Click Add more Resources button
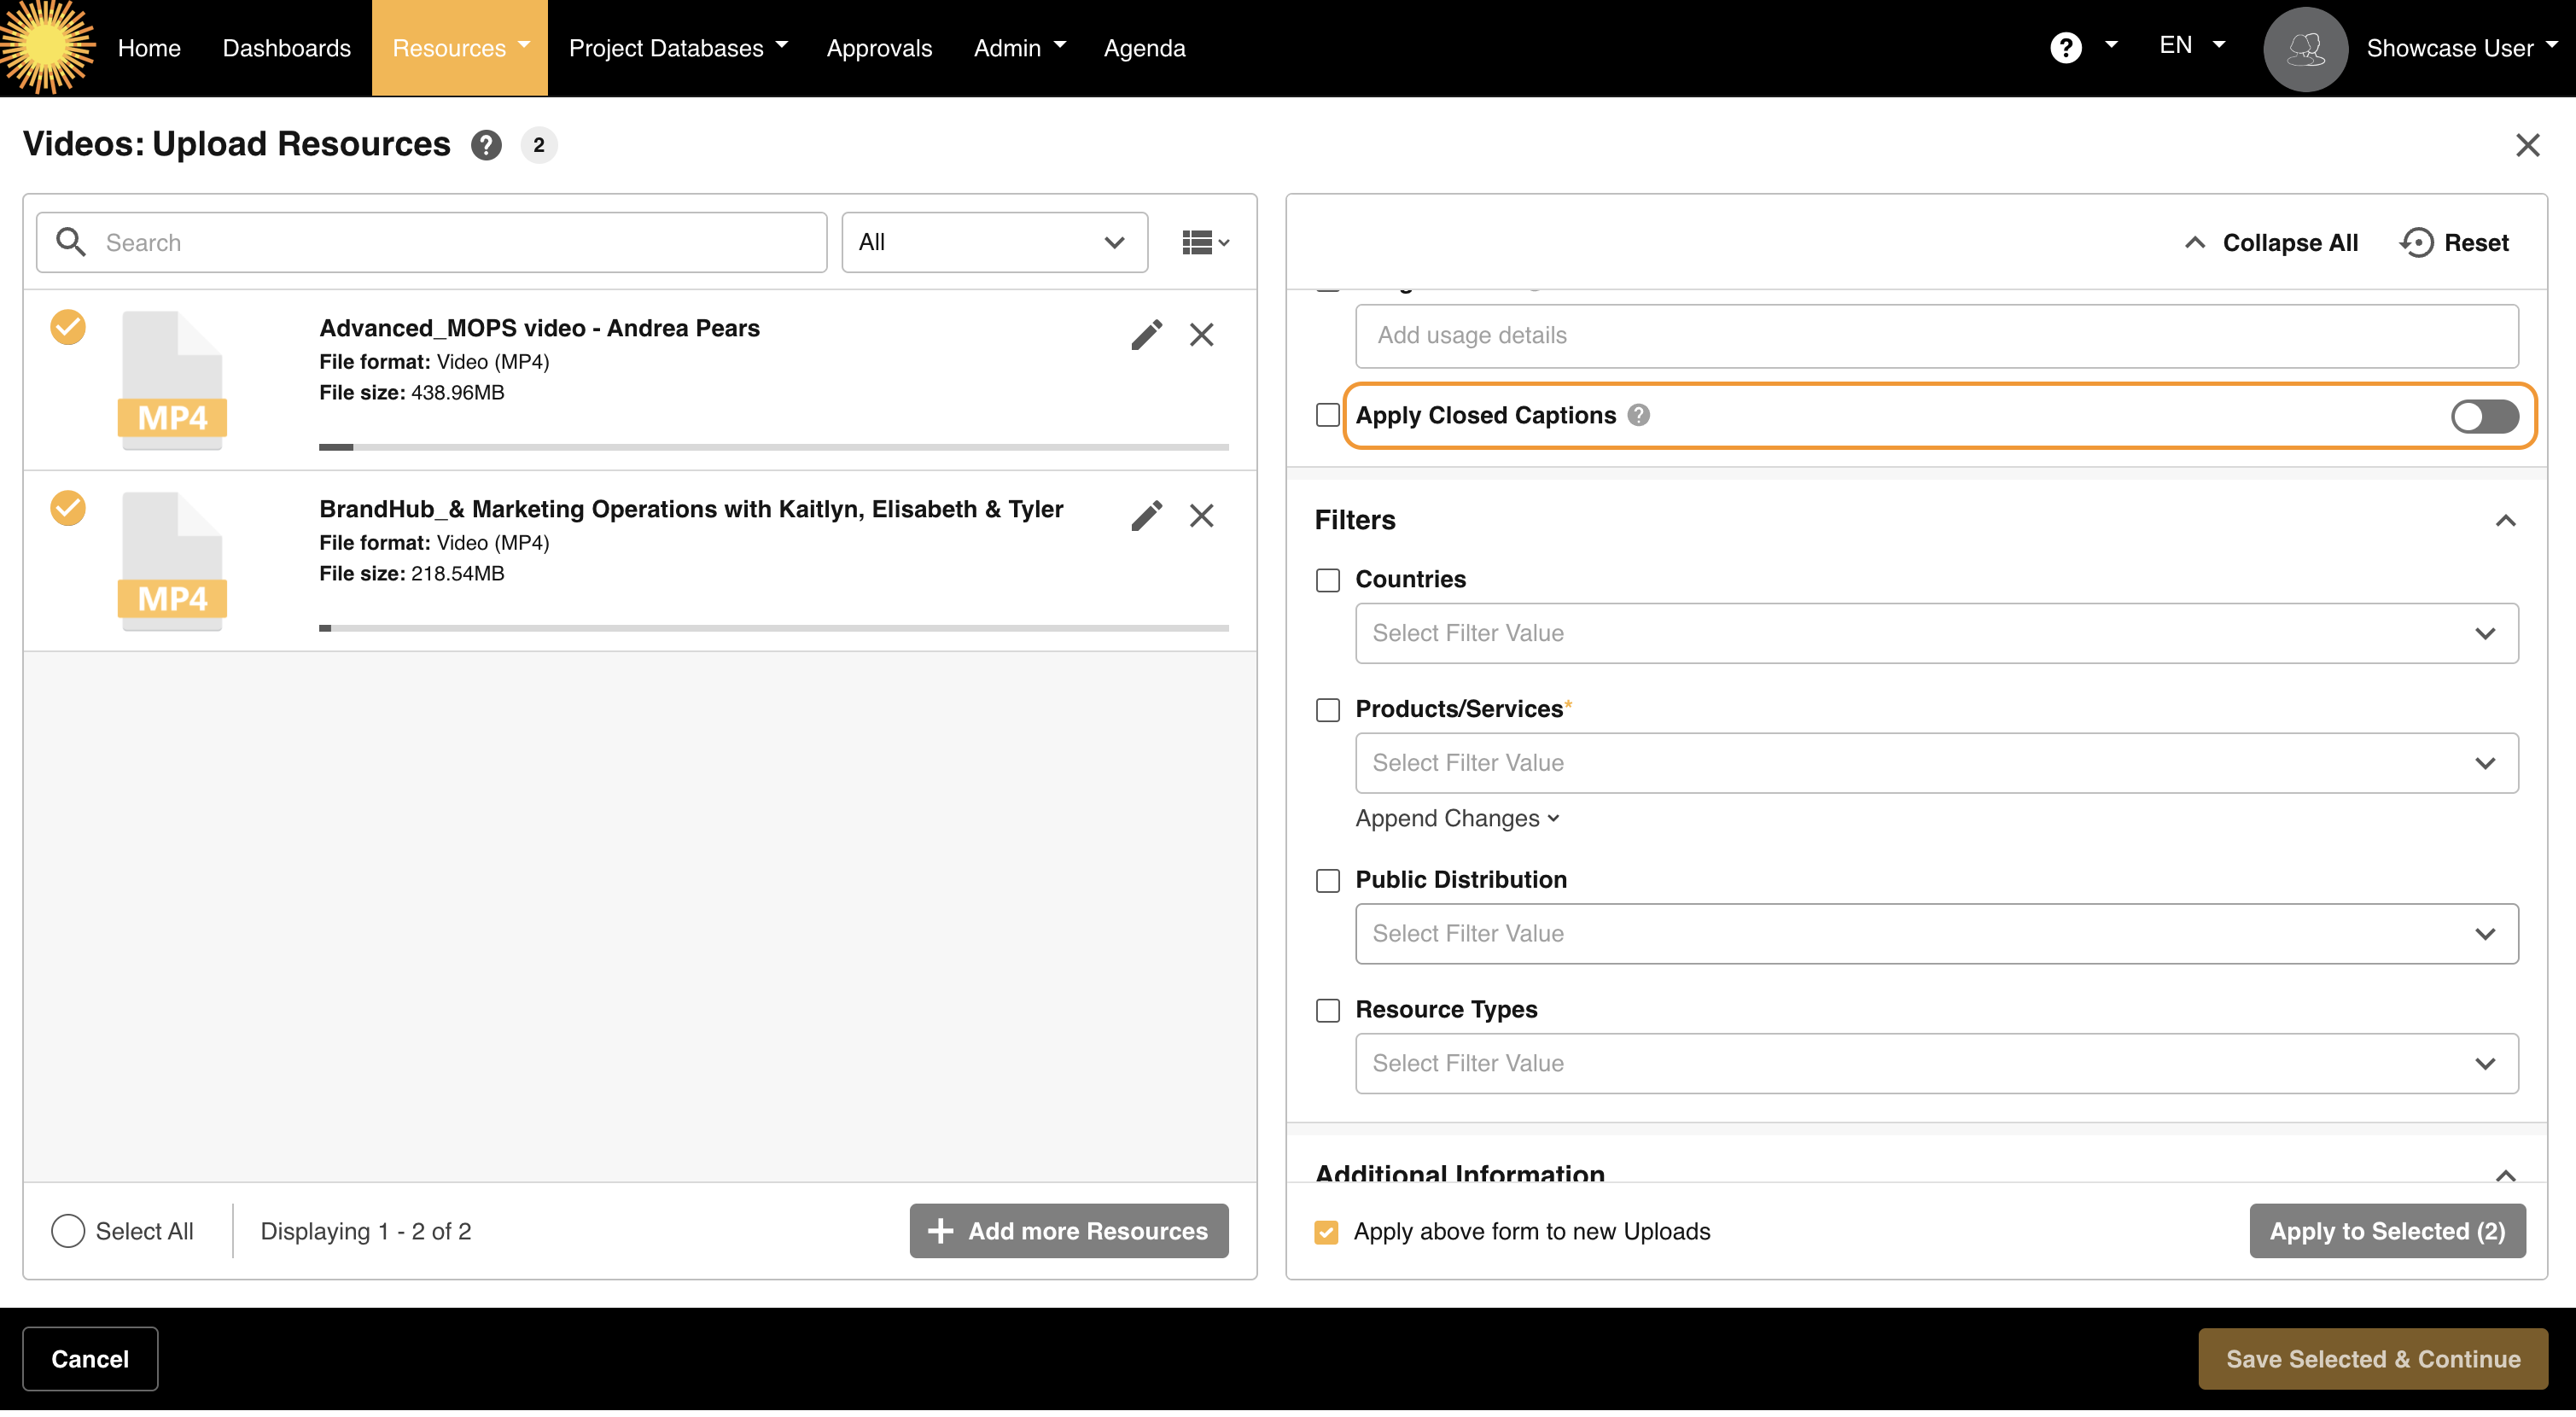The image size is (2576, 1417). tap(1069, 1231)
